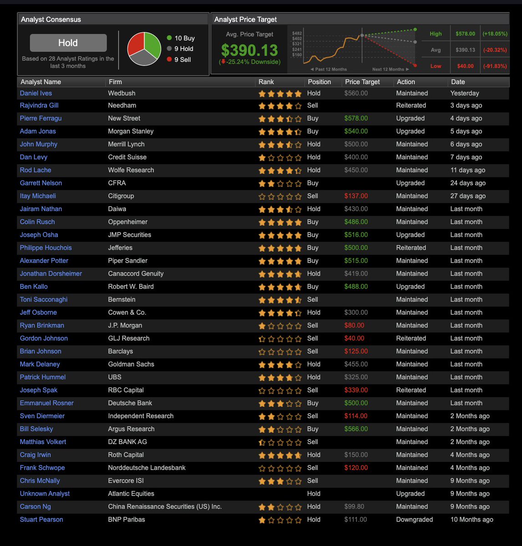The height and width of the screenshot is (546, 522).
Task: Click China Renaissance Securities firm cell
Action: click(165, 507)
